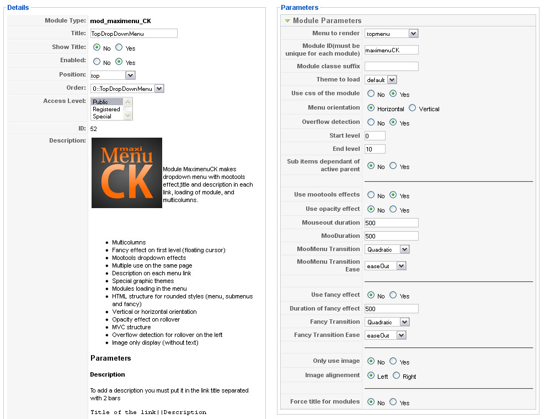Choose Right for Image alignement
This screenshot has width=545, height=419.
396,376
